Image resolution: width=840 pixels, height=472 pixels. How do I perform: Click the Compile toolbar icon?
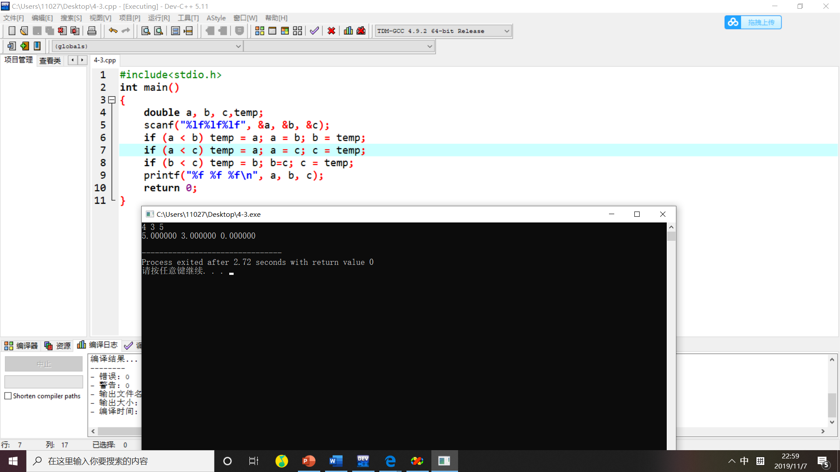pyautogui.click(x=259, y=31)
